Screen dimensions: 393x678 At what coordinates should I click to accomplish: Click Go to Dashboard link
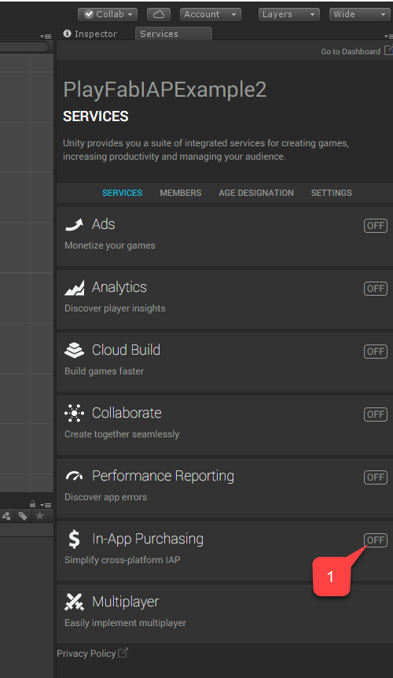pos(351,51)
